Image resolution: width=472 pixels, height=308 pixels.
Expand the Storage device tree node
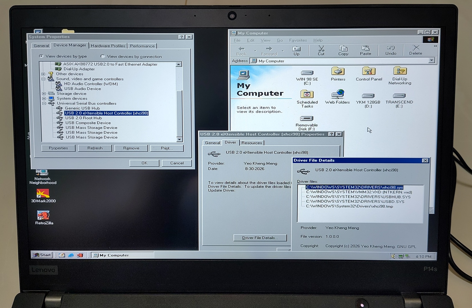(x=44, y=93)
